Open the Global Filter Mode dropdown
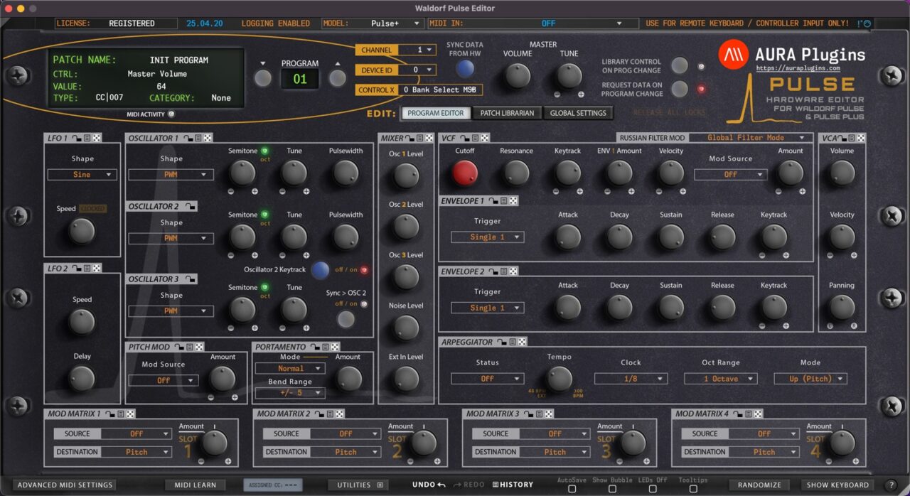910x496 pixels. (x=750, y=137)
